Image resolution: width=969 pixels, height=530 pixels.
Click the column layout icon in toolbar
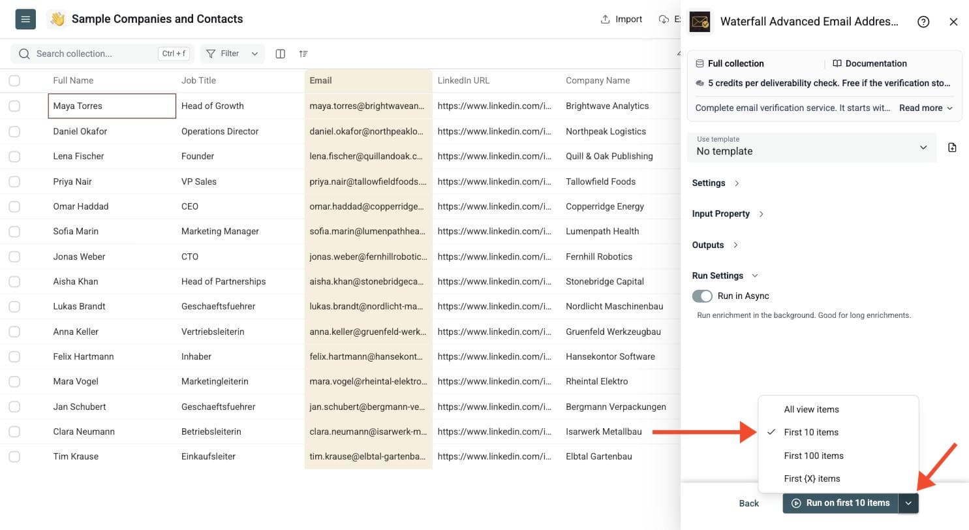(x=281, y=54)
